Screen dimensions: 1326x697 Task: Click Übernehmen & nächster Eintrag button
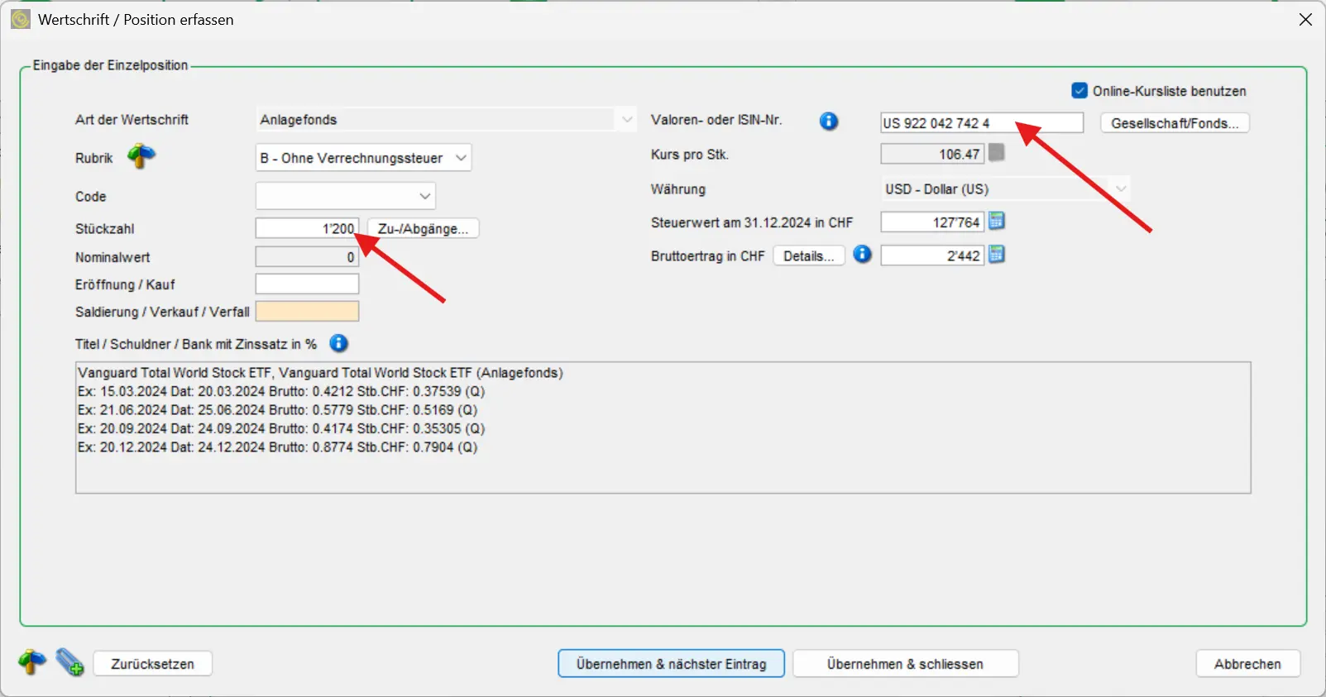click(671, 664)
